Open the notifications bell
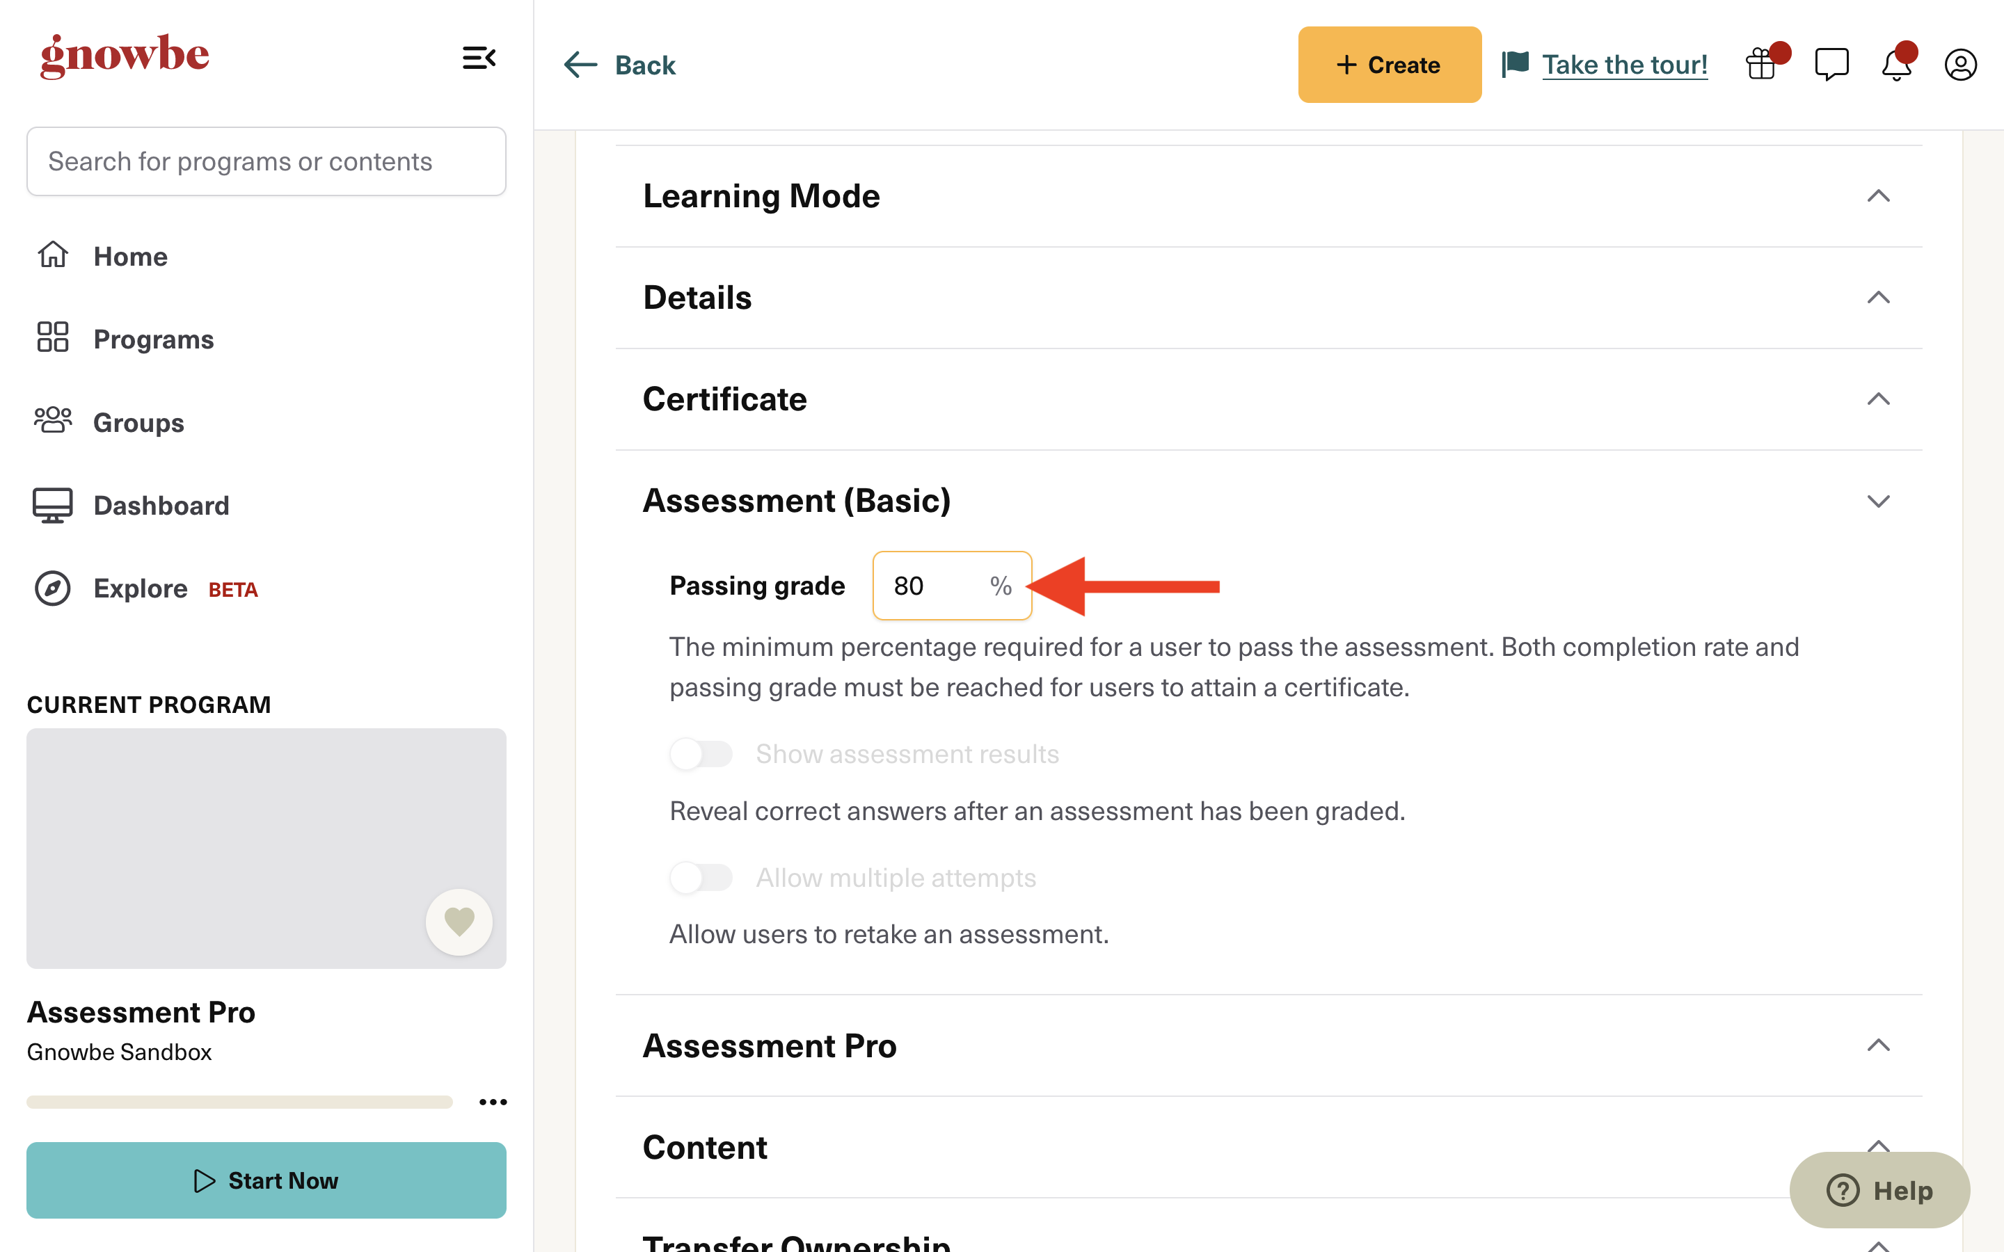The width and height of the screenshot is (2004, 1252). pos(1896,65)
